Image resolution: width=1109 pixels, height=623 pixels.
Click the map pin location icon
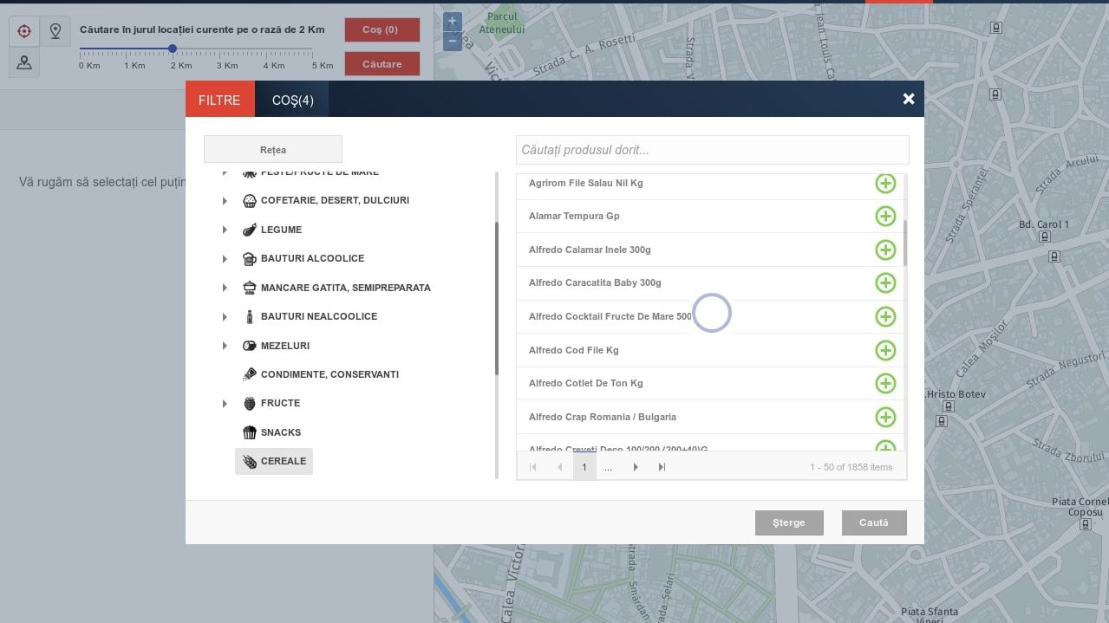(55, 31)
